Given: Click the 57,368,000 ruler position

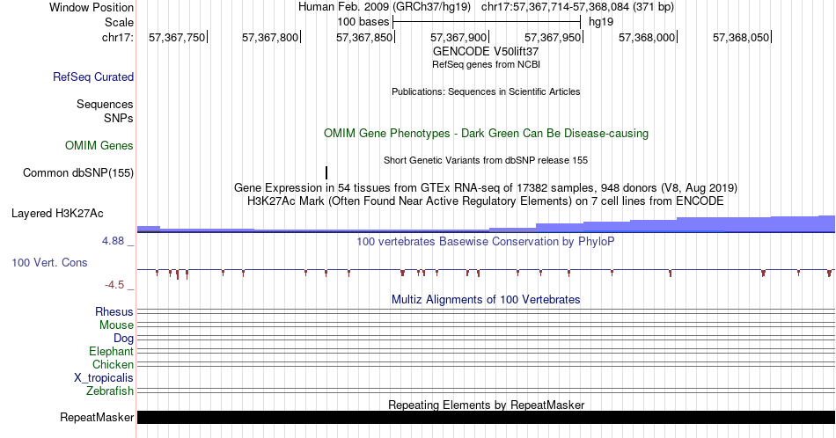Looking at the screenshot, I should pyautogui.click(x=647, y=37).
